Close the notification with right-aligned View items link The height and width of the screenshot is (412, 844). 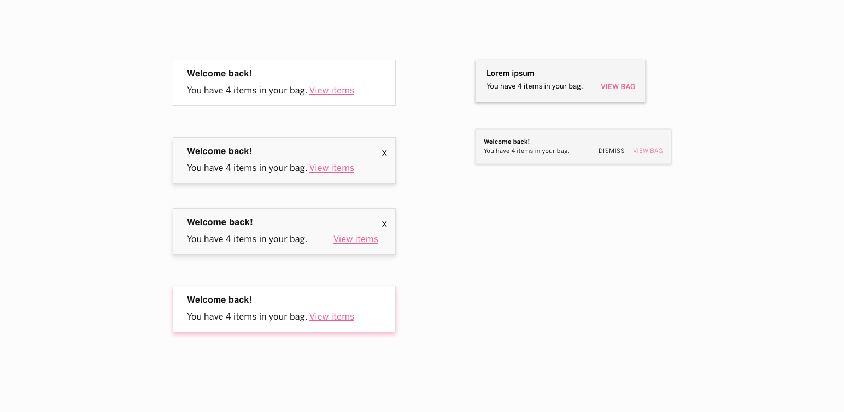pyautogui.click(x=384, y=225)
